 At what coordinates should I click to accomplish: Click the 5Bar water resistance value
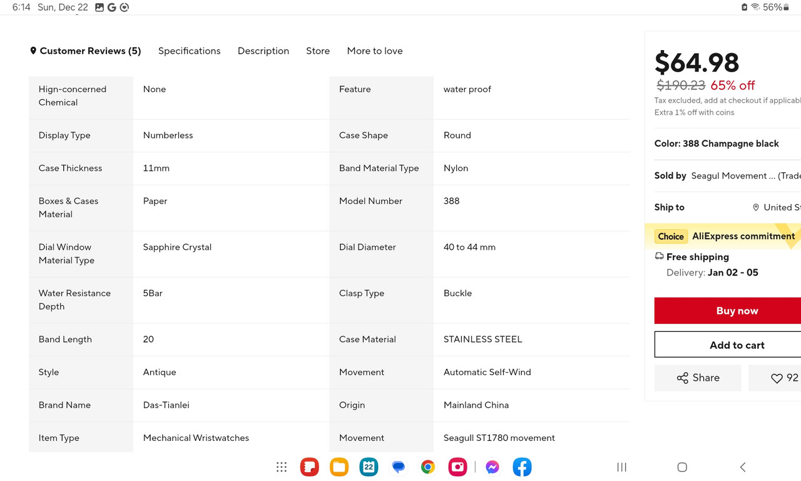click(x=153, y=293)
